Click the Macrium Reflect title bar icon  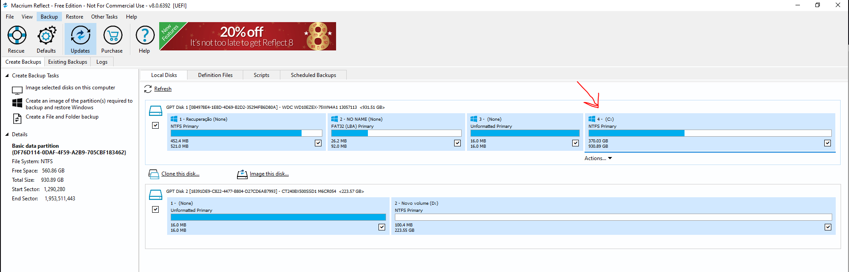click(5, 5)
